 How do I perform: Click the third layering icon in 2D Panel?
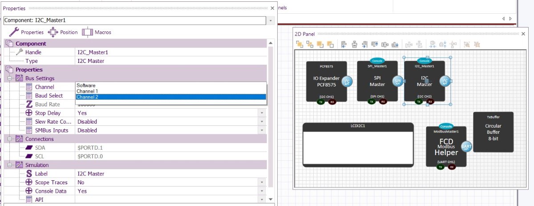[x=320, y=44]
